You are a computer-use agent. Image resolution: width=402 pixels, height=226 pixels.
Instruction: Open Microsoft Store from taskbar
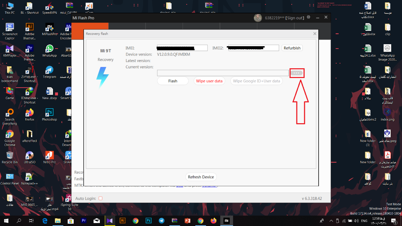pos(71,221)
